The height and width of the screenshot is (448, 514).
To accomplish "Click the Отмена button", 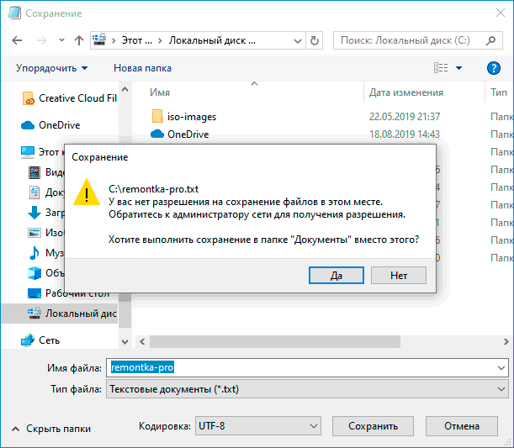I will click(462, 426).
